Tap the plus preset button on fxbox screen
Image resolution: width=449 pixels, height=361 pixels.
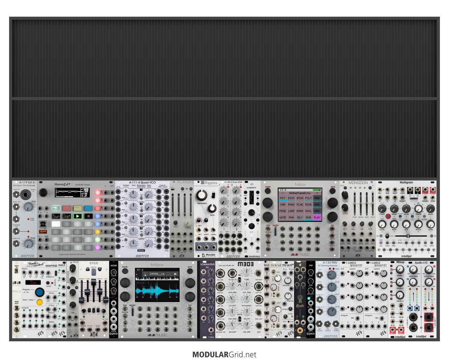coord(317,193)
